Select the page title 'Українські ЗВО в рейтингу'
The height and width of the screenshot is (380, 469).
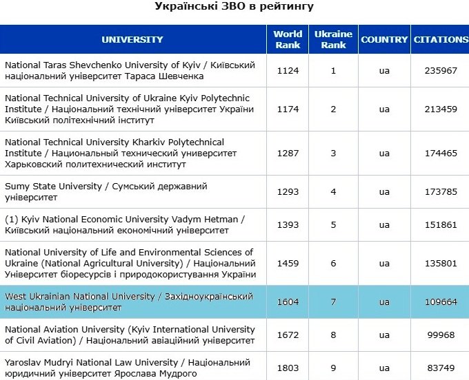pyautogui.click(x=234, y=6)
